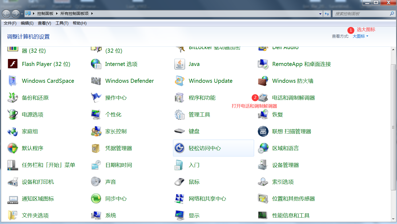
Task: Click the refresh button next to address bar
Action: (x=327, y=14)
